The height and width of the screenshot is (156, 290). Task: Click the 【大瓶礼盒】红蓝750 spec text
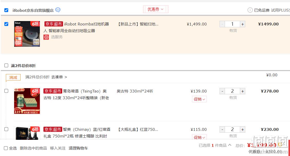[138, 129]
